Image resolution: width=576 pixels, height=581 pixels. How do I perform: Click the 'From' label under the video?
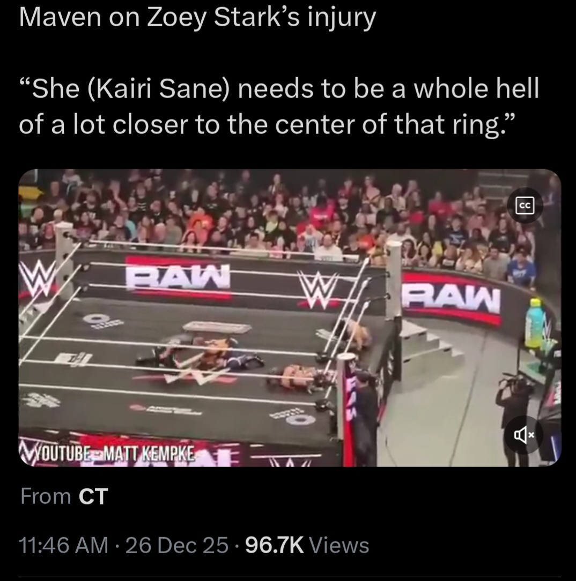[46, 496]
